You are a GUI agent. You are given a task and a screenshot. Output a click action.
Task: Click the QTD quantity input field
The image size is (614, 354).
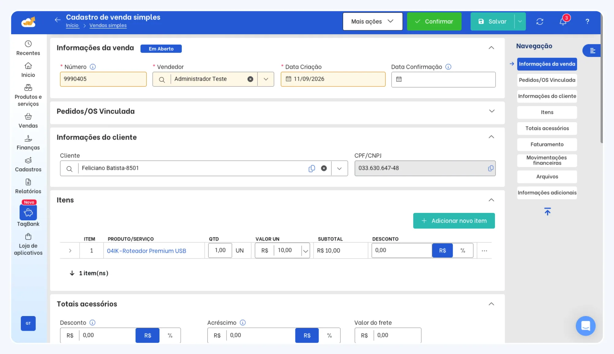220,250
